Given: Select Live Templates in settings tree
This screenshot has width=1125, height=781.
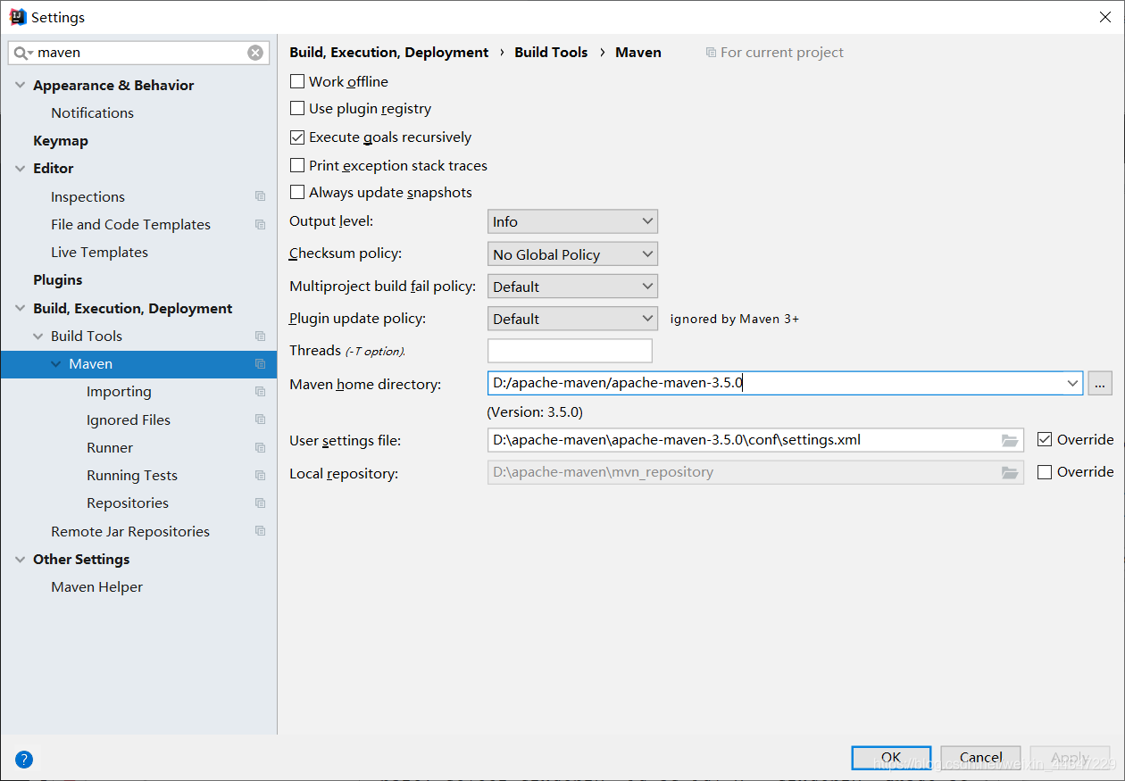Looking at the screenshot, I should point(99,252).
